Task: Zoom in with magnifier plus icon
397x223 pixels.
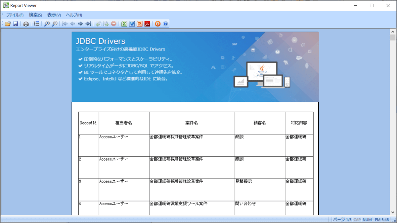Action: (47, 24)
